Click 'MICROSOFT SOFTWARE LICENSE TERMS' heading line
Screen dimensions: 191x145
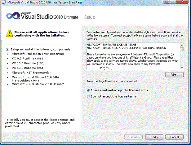click(x=111, y=45)
